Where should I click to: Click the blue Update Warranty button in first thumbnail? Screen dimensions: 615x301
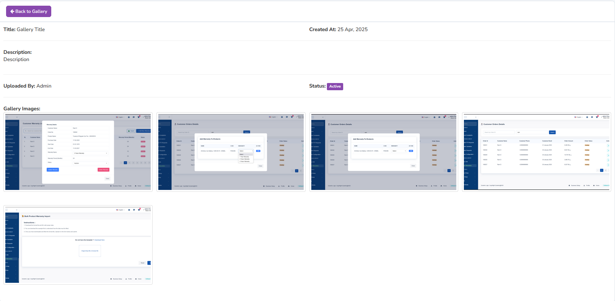(x=53, y=169)
